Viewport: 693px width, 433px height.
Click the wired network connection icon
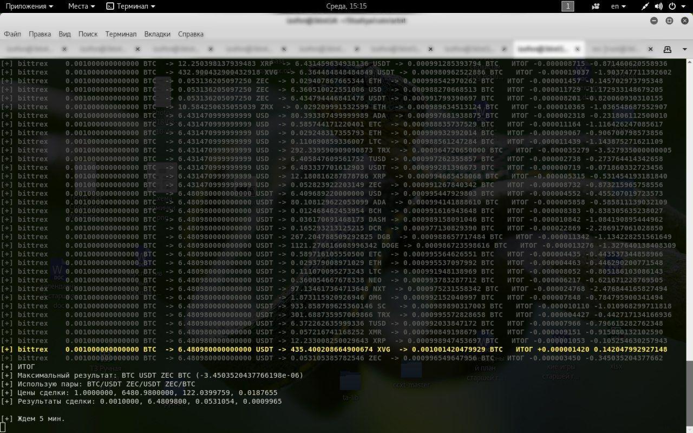[645, 6]
